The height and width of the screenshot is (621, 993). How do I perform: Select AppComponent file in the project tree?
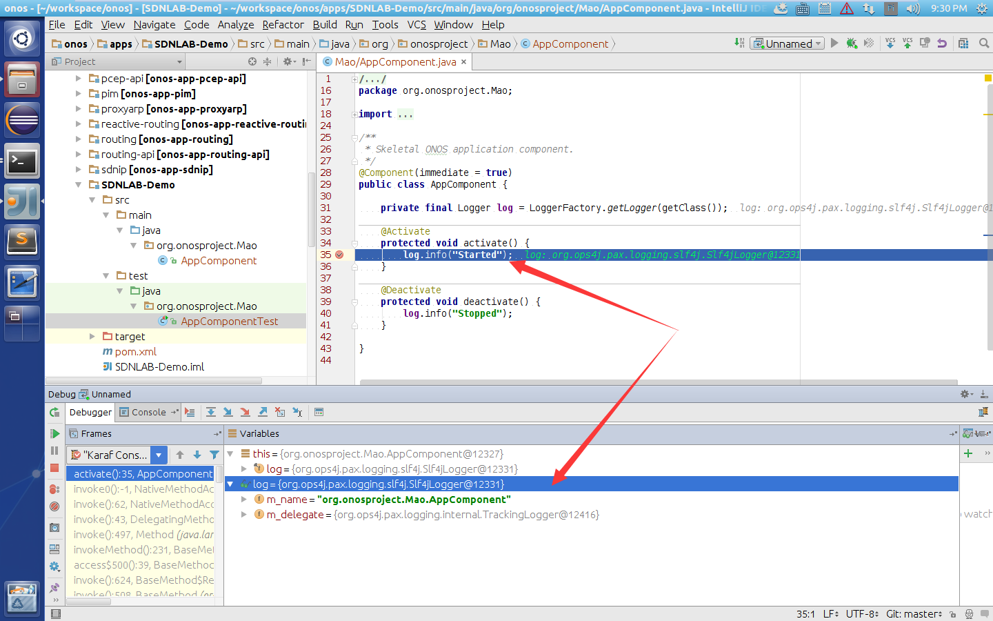click(x=218, y=261)
